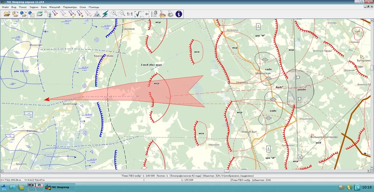Open the legend list icon with letter a

pyautogui.click(x=154, y=14)
